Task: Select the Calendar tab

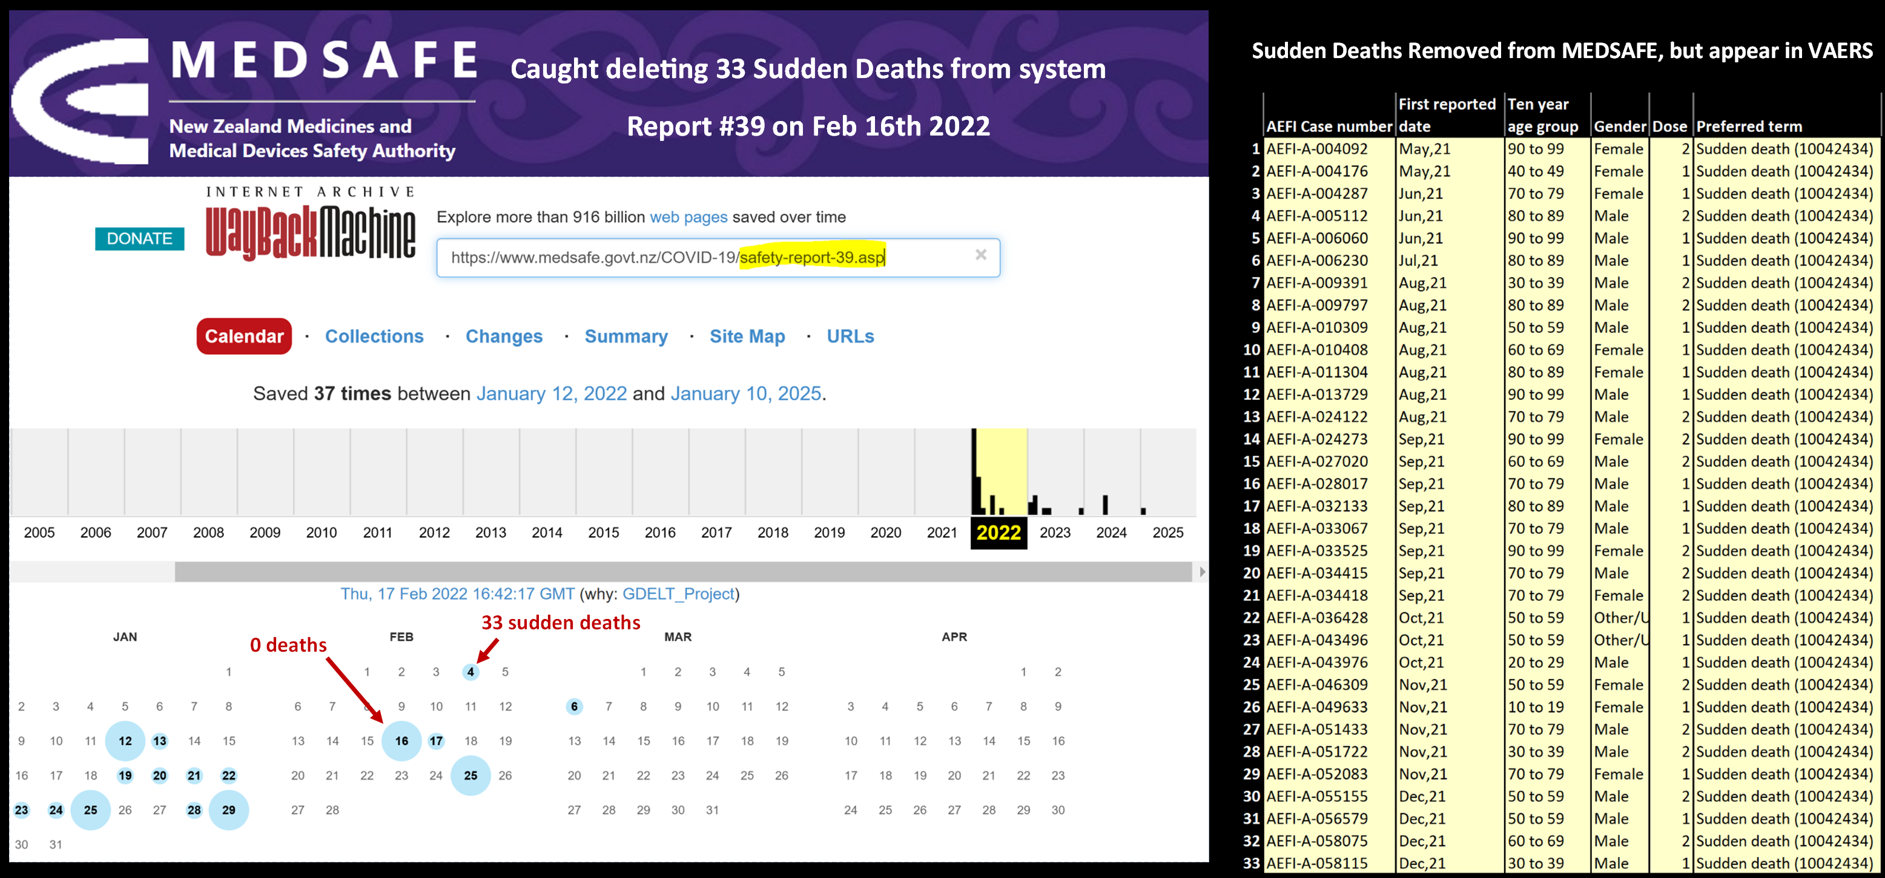Action: tap(243, 336)
